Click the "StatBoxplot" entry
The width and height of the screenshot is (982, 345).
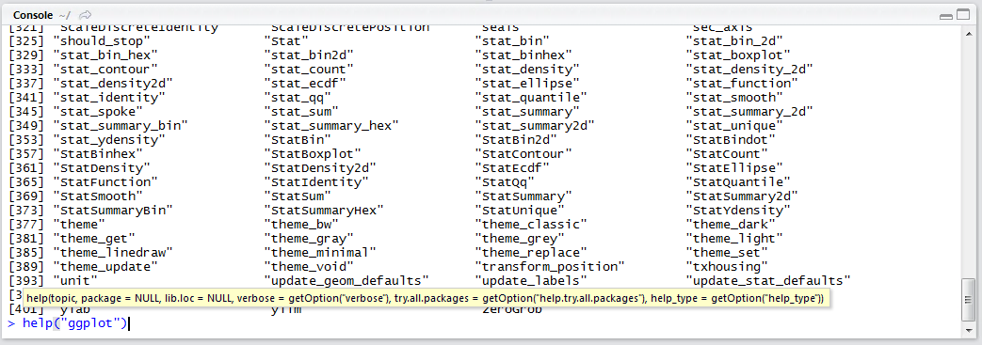(313, 153)
